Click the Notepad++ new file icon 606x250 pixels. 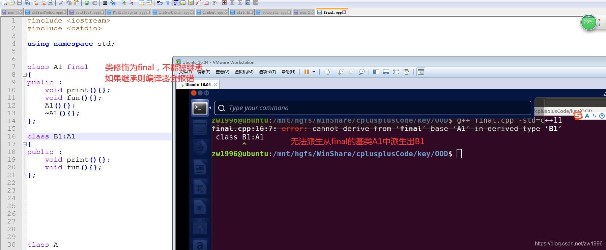[x=4, y=3]
